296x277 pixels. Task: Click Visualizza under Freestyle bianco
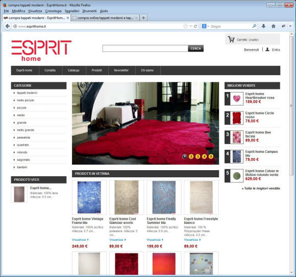point(192,240)
